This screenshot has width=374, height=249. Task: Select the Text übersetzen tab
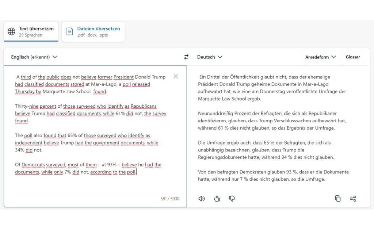31,32
